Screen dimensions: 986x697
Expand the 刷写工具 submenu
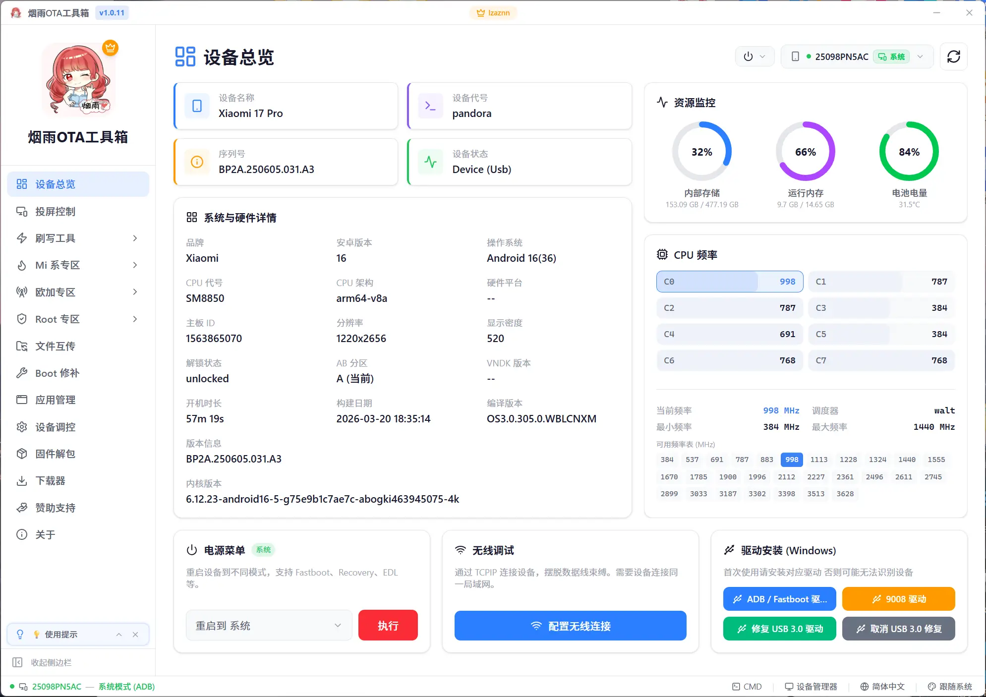(55, 238)
